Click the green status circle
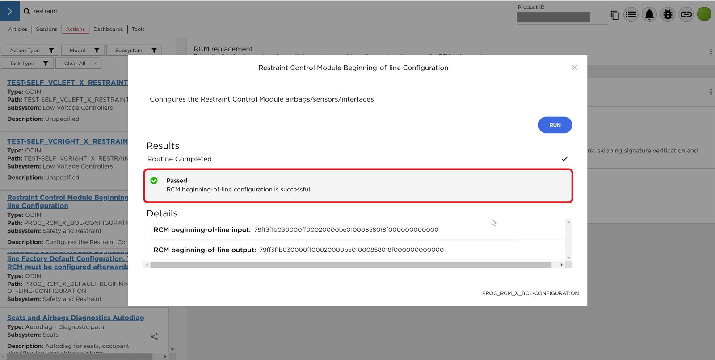715x360 pixels. tap(704, 14)
